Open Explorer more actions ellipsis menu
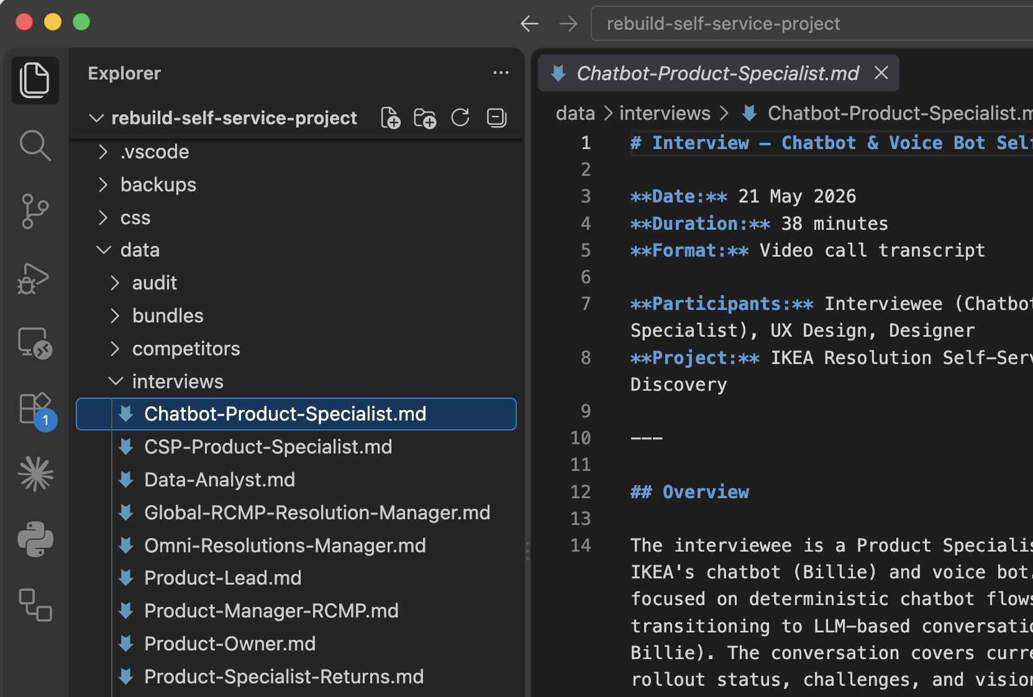Viewport: 1033px width, 697px height. click(501, 73)
